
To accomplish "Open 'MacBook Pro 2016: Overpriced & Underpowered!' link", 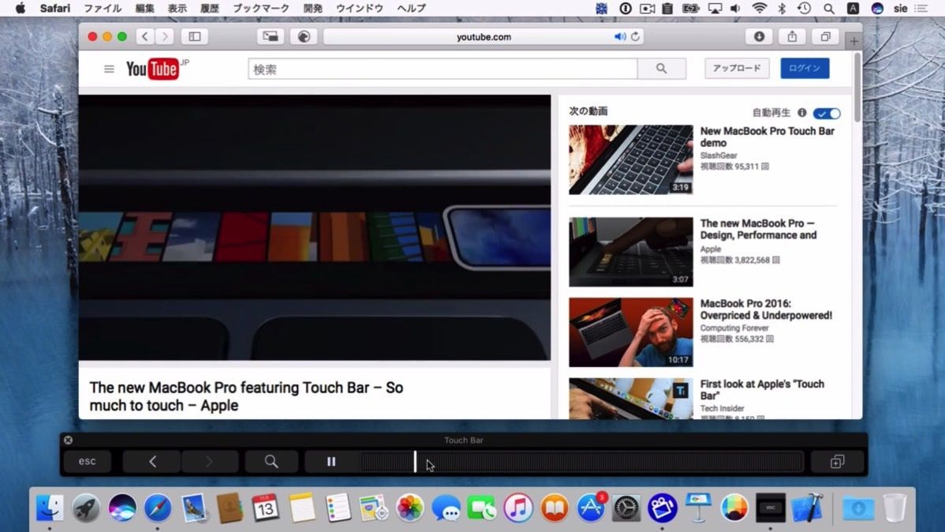I will point(766,309).
